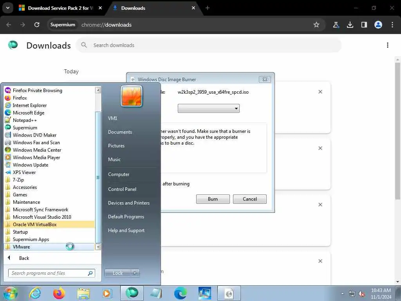Launch Supermium from the programs list
This screenshot has width=401, height=301.
(x=49, y=127)
